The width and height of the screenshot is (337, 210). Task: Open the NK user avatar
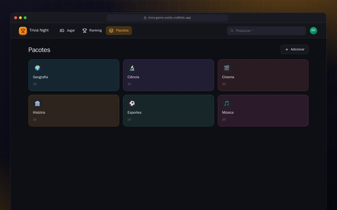pos(314,31)
